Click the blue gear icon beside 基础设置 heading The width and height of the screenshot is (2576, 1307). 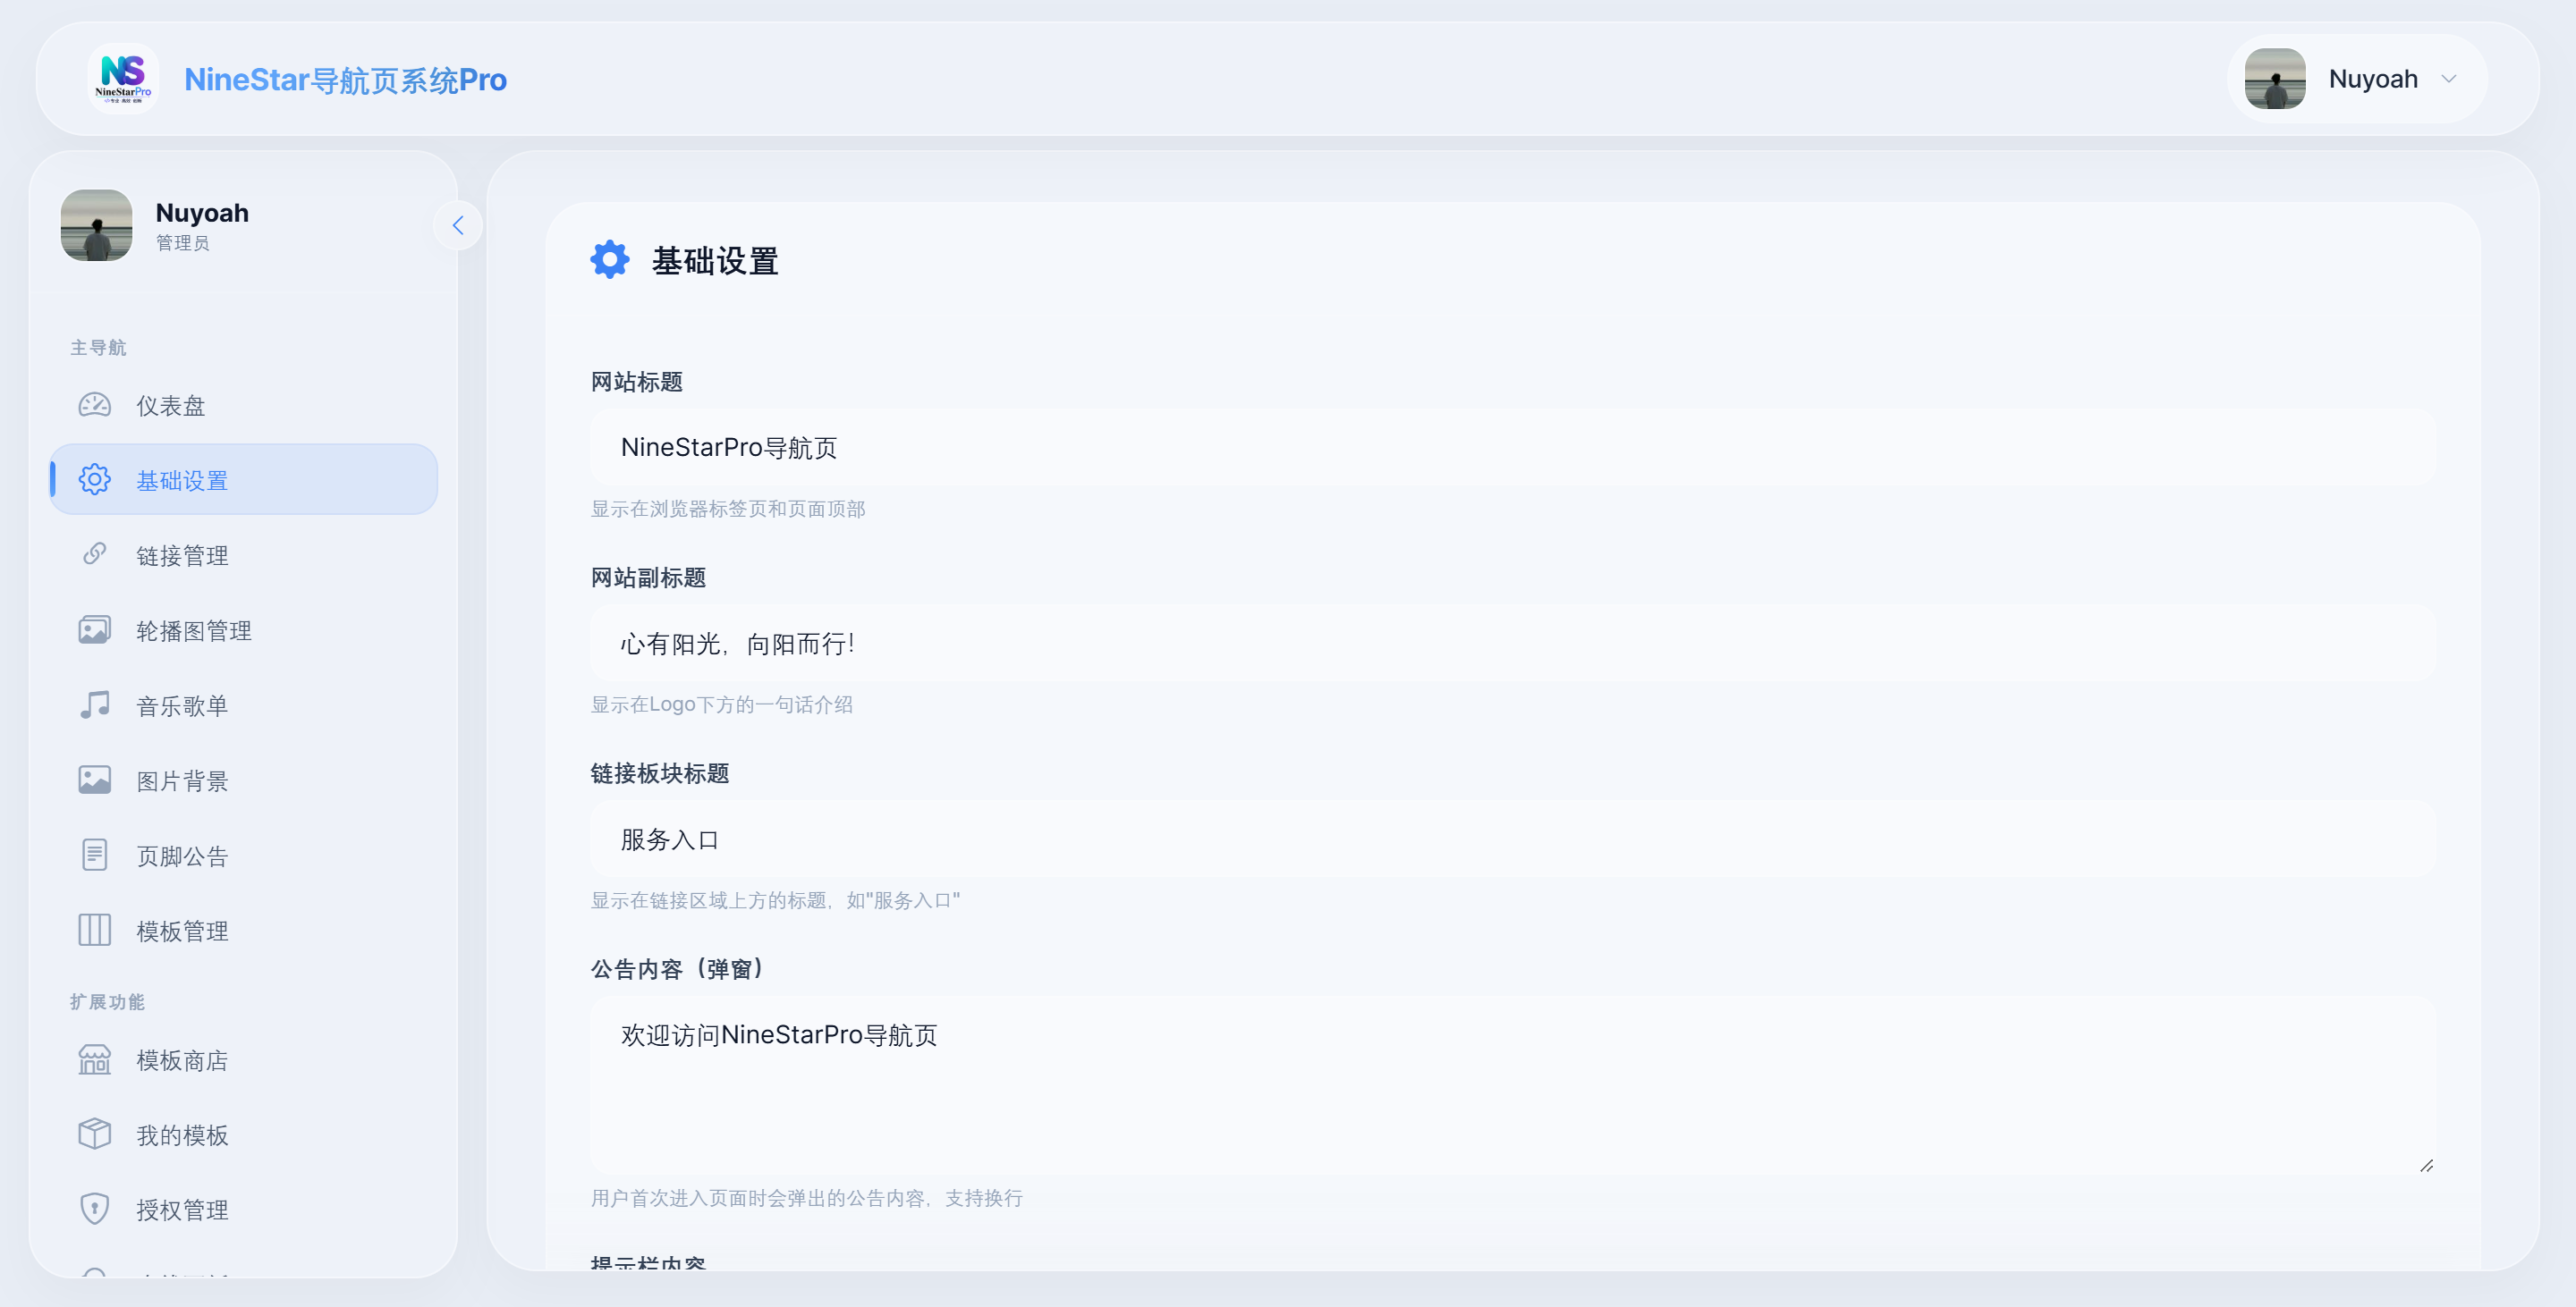click(x=610, y=260)
